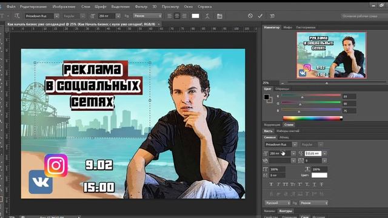Viewport: 388px width, 218px height.
Task: Open workspace switcher dropdown at top right
Action: pyautogui.click(x=364, y=16)
